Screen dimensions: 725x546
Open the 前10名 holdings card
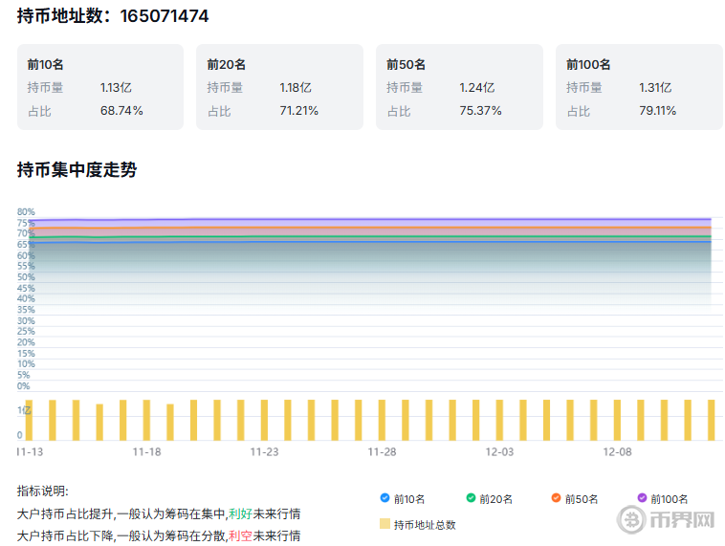pos(99,87)
